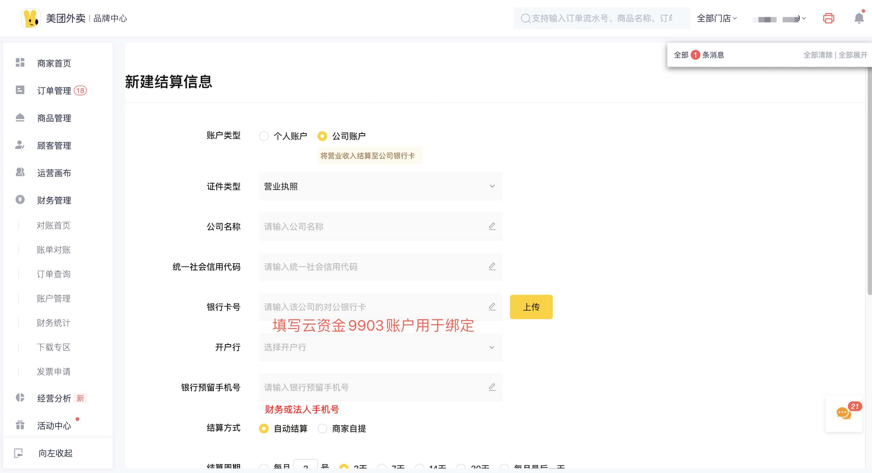Click the Meituan Waimai logo icon

click(x=31, y=18)
